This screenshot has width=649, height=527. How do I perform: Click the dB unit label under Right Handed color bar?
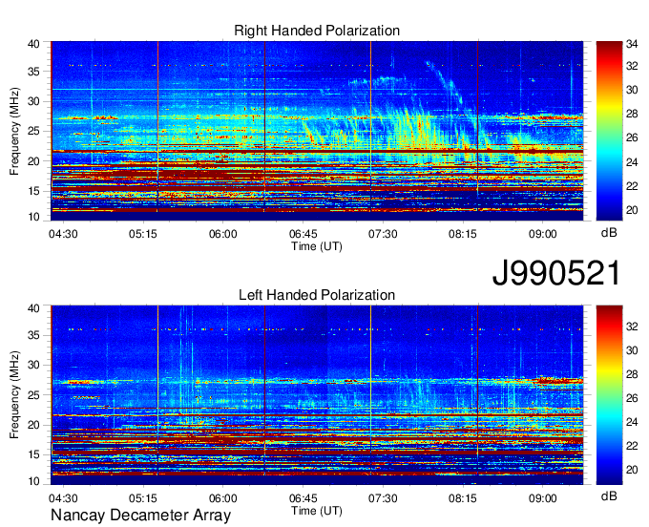point(609,233)
